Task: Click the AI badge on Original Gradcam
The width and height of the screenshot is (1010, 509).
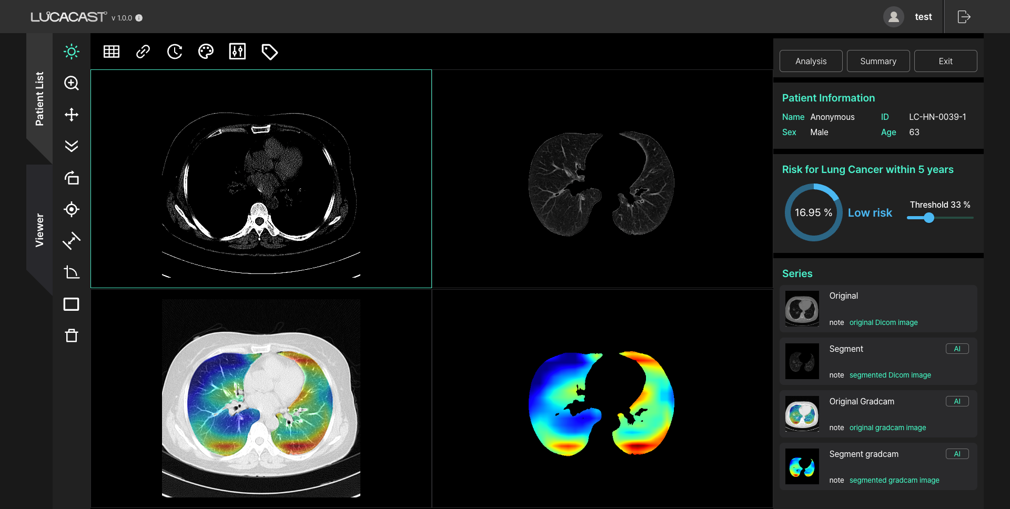Action: point(957,401)
